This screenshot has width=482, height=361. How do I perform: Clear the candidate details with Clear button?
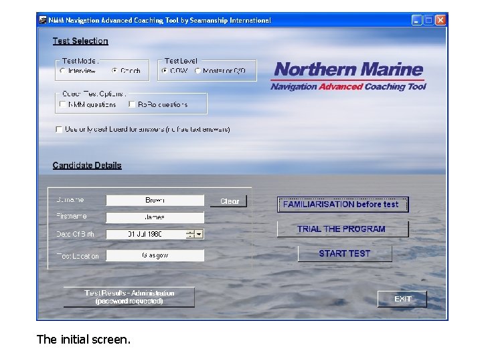tap(229, 201)
